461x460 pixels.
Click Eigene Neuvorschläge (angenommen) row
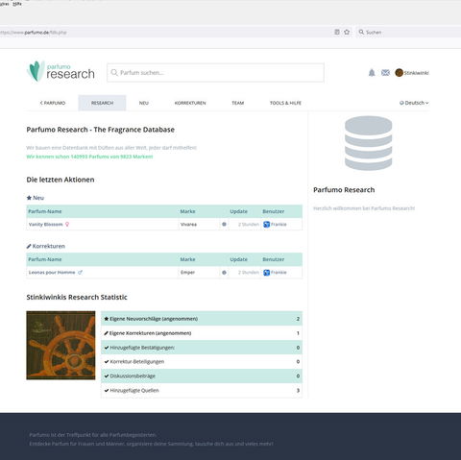pos(202,319)
